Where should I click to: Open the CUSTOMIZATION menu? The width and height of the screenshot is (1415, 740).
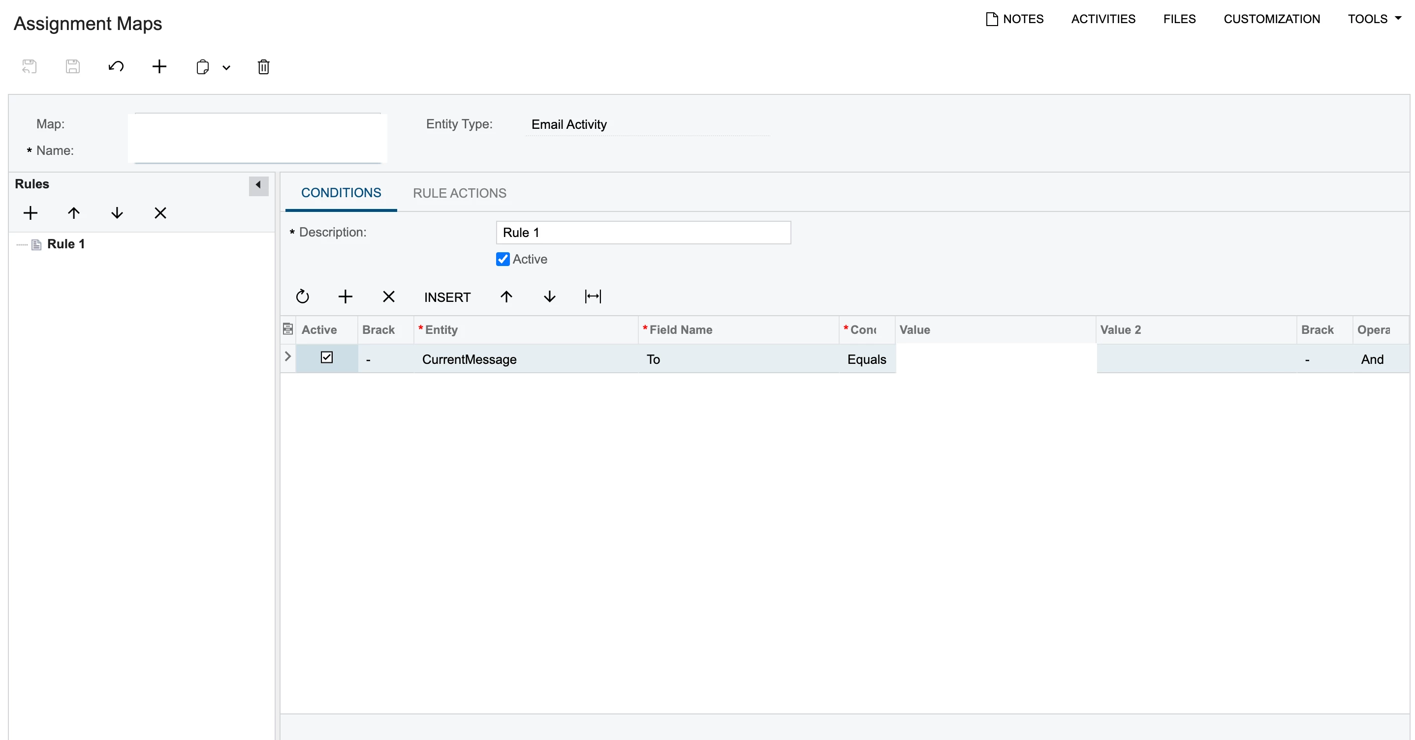[1271, 19]
